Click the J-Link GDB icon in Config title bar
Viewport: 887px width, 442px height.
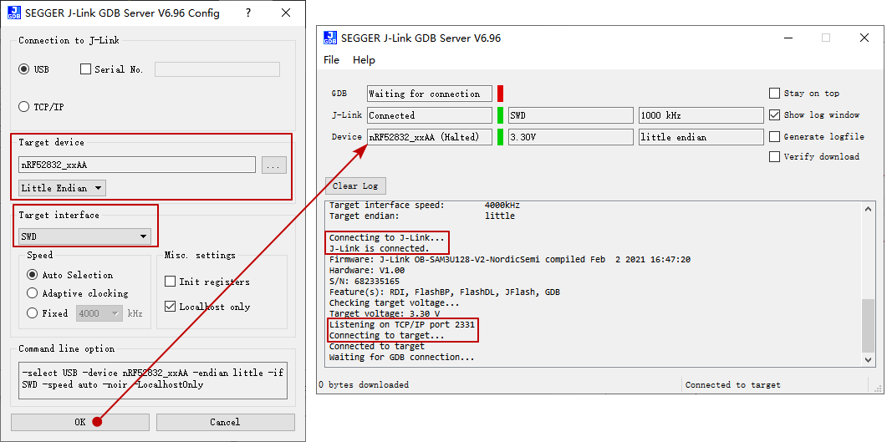14,13
